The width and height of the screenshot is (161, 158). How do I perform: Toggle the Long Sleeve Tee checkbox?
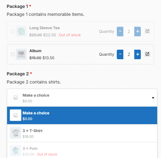(13, 31)
